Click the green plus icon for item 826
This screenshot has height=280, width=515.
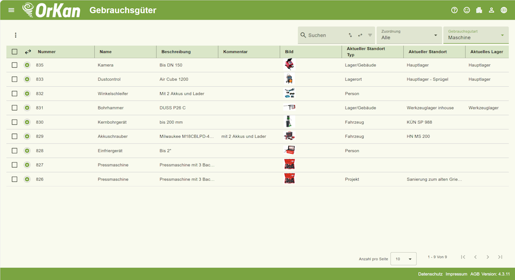[x=27, y=179]
